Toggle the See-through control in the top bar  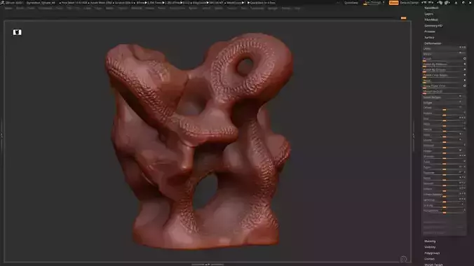click(374, 3)
